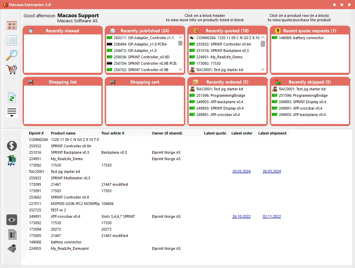Click the stopwatch icon in Recently viewed
This screenshot has height=268, width=355.
(31, 31)
